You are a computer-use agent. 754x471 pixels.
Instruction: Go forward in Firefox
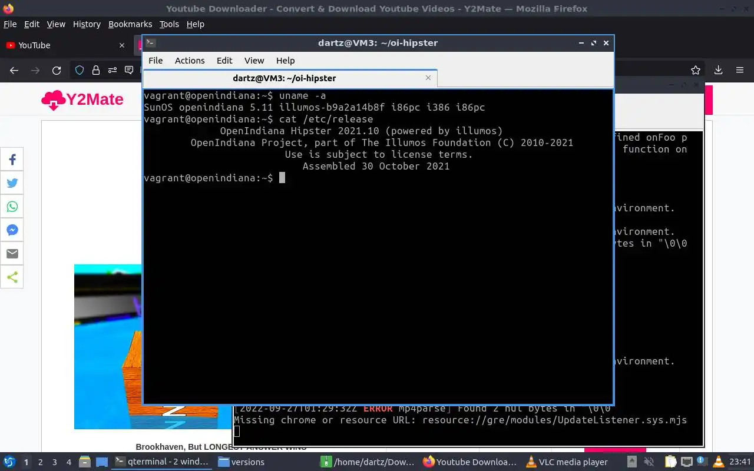(35, 70)
